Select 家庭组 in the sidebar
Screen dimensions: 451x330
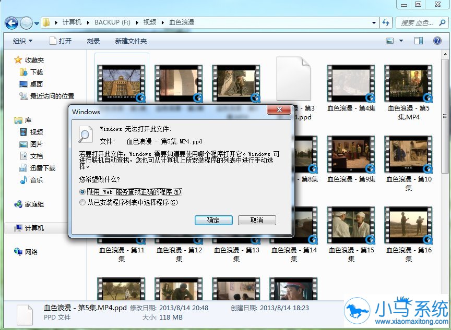[29, 204]
